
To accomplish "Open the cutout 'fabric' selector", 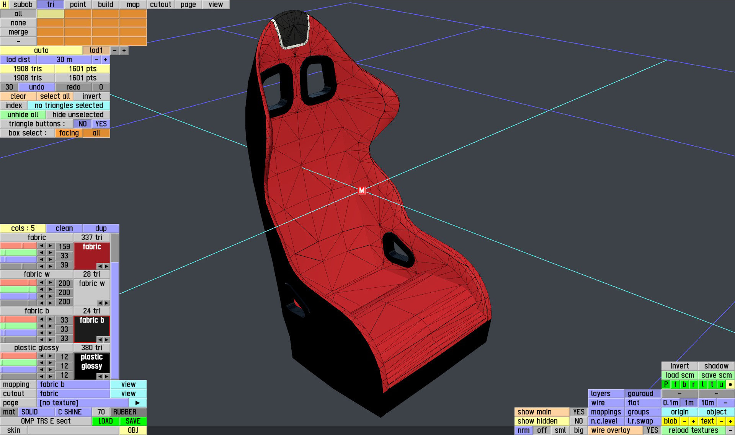I will point(73,394).
